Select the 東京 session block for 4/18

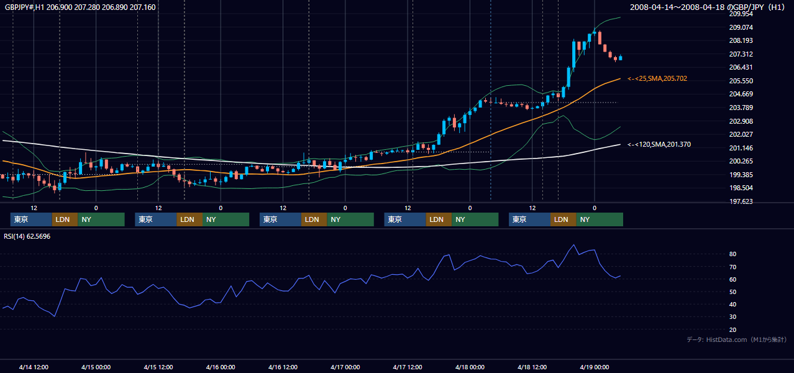pos(529,219)
